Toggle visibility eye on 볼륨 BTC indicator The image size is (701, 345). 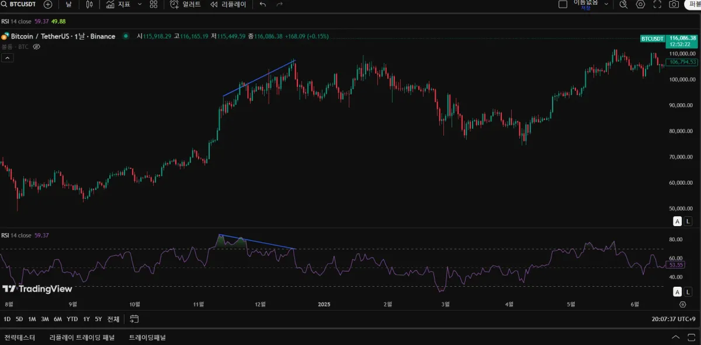point(36,47)
